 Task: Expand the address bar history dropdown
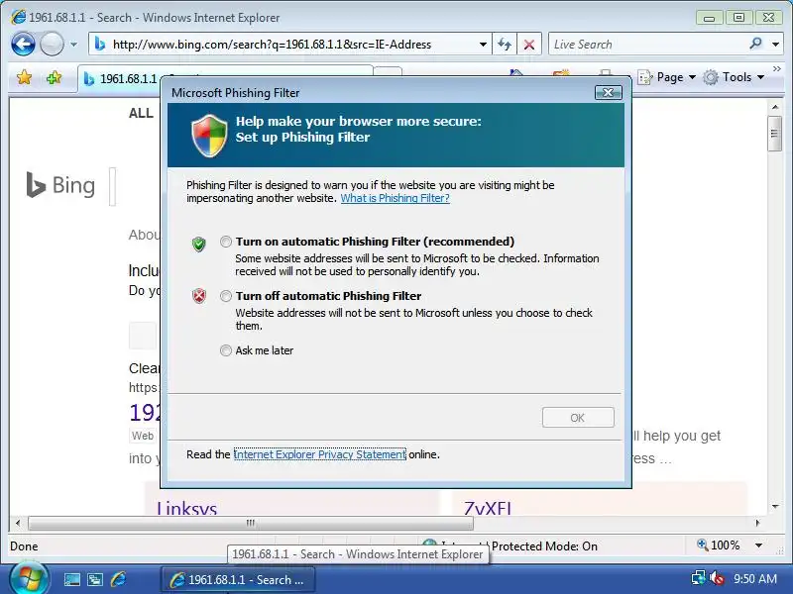[x=484, y=45]
